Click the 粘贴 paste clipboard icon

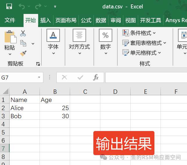tap(10, 37)
